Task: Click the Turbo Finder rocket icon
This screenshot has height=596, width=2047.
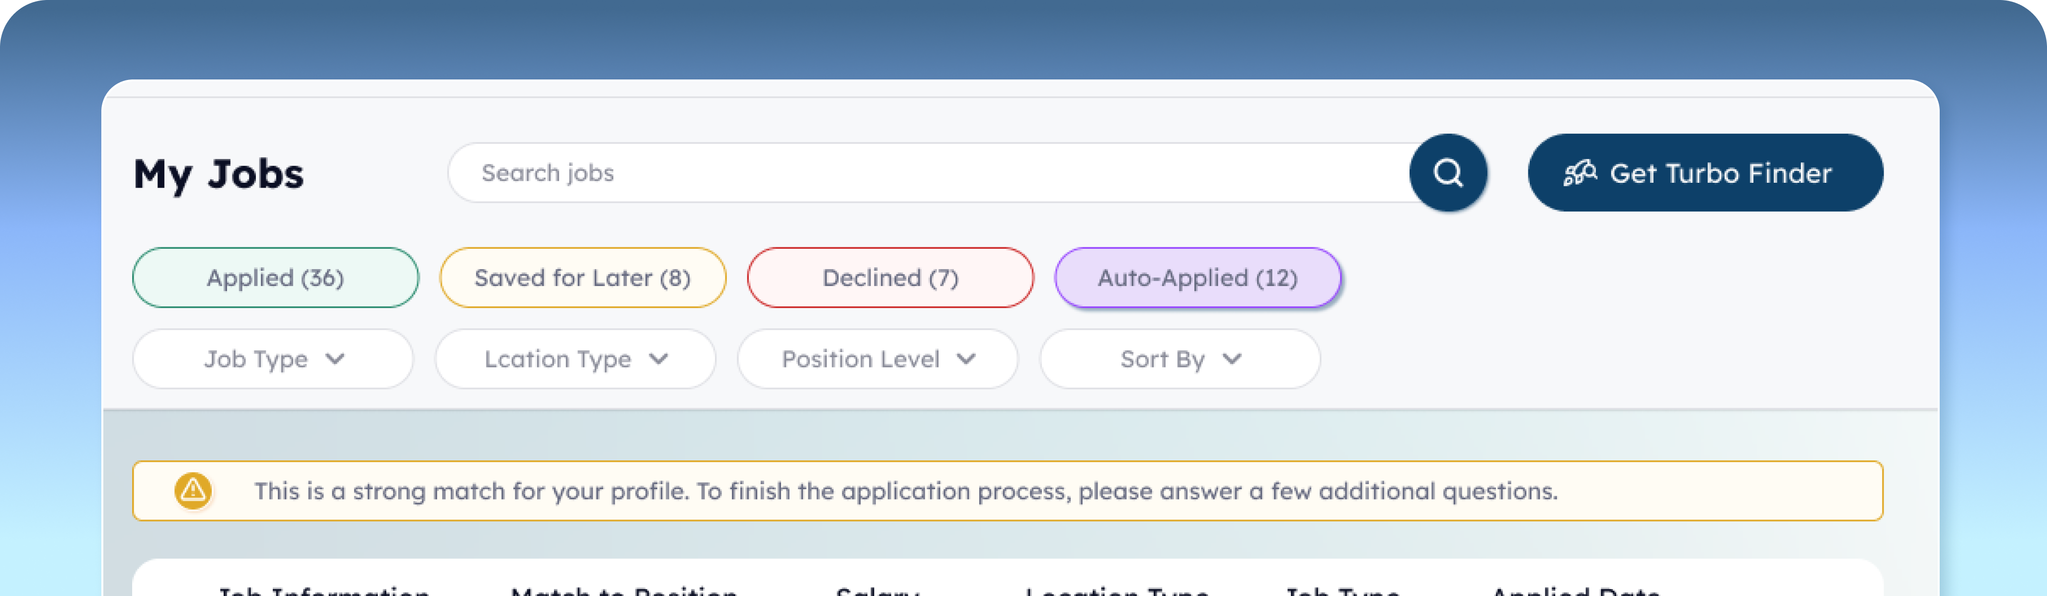Action: coord(1580,172)
